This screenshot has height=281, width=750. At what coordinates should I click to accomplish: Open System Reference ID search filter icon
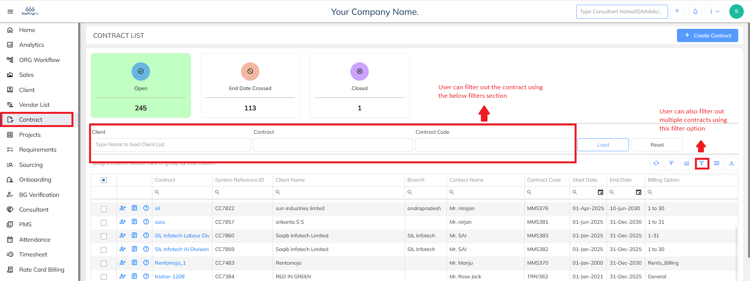[217, 192]
